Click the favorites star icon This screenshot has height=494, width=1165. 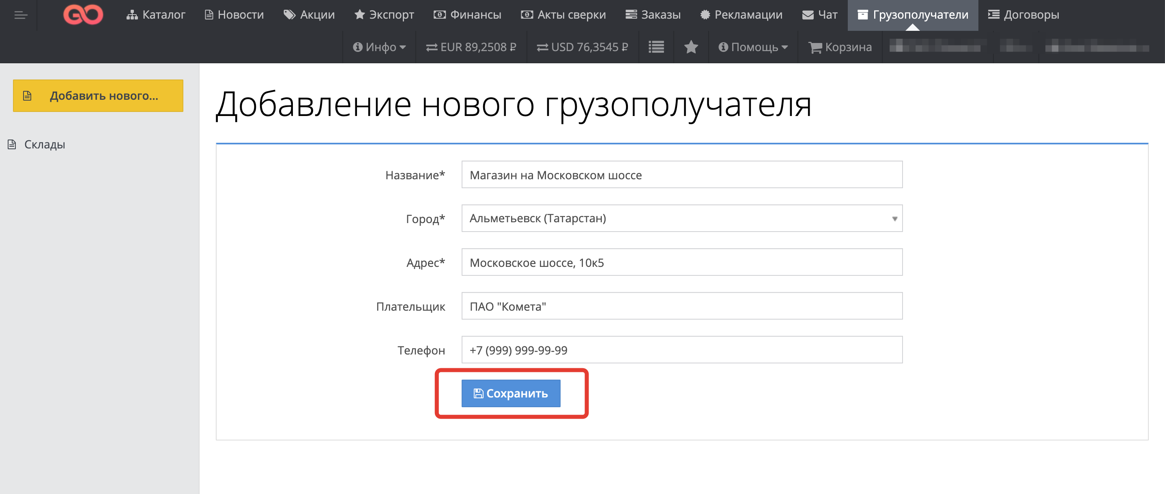[690, 47]
